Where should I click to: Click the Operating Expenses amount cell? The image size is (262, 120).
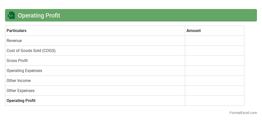point(214,70)
